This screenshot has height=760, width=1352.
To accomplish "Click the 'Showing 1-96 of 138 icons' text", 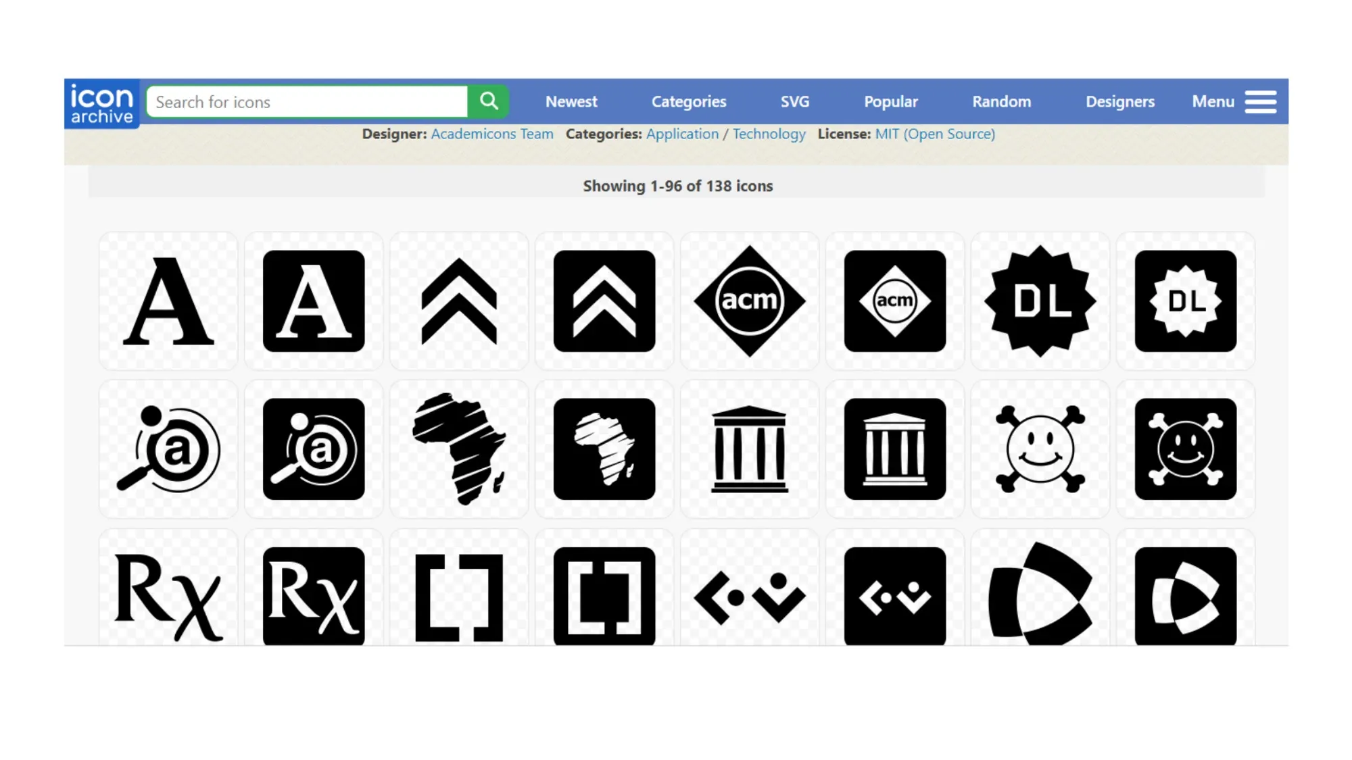I will point(678,186).
